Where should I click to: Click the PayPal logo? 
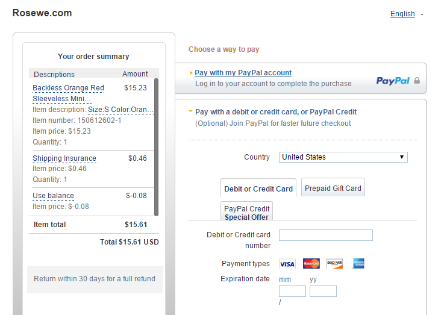393,81
